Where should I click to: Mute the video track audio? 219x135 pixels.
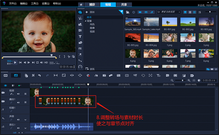point(18,94)
